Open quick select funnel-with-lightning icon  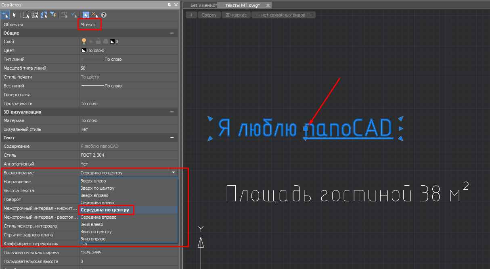pos(53,15)
